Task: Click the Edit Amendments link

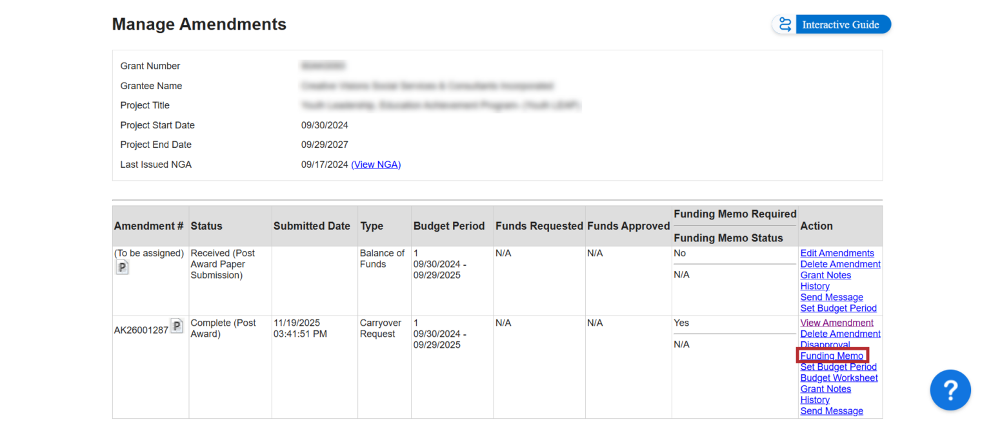Action: pyautogui.click(x=837, y=254)
